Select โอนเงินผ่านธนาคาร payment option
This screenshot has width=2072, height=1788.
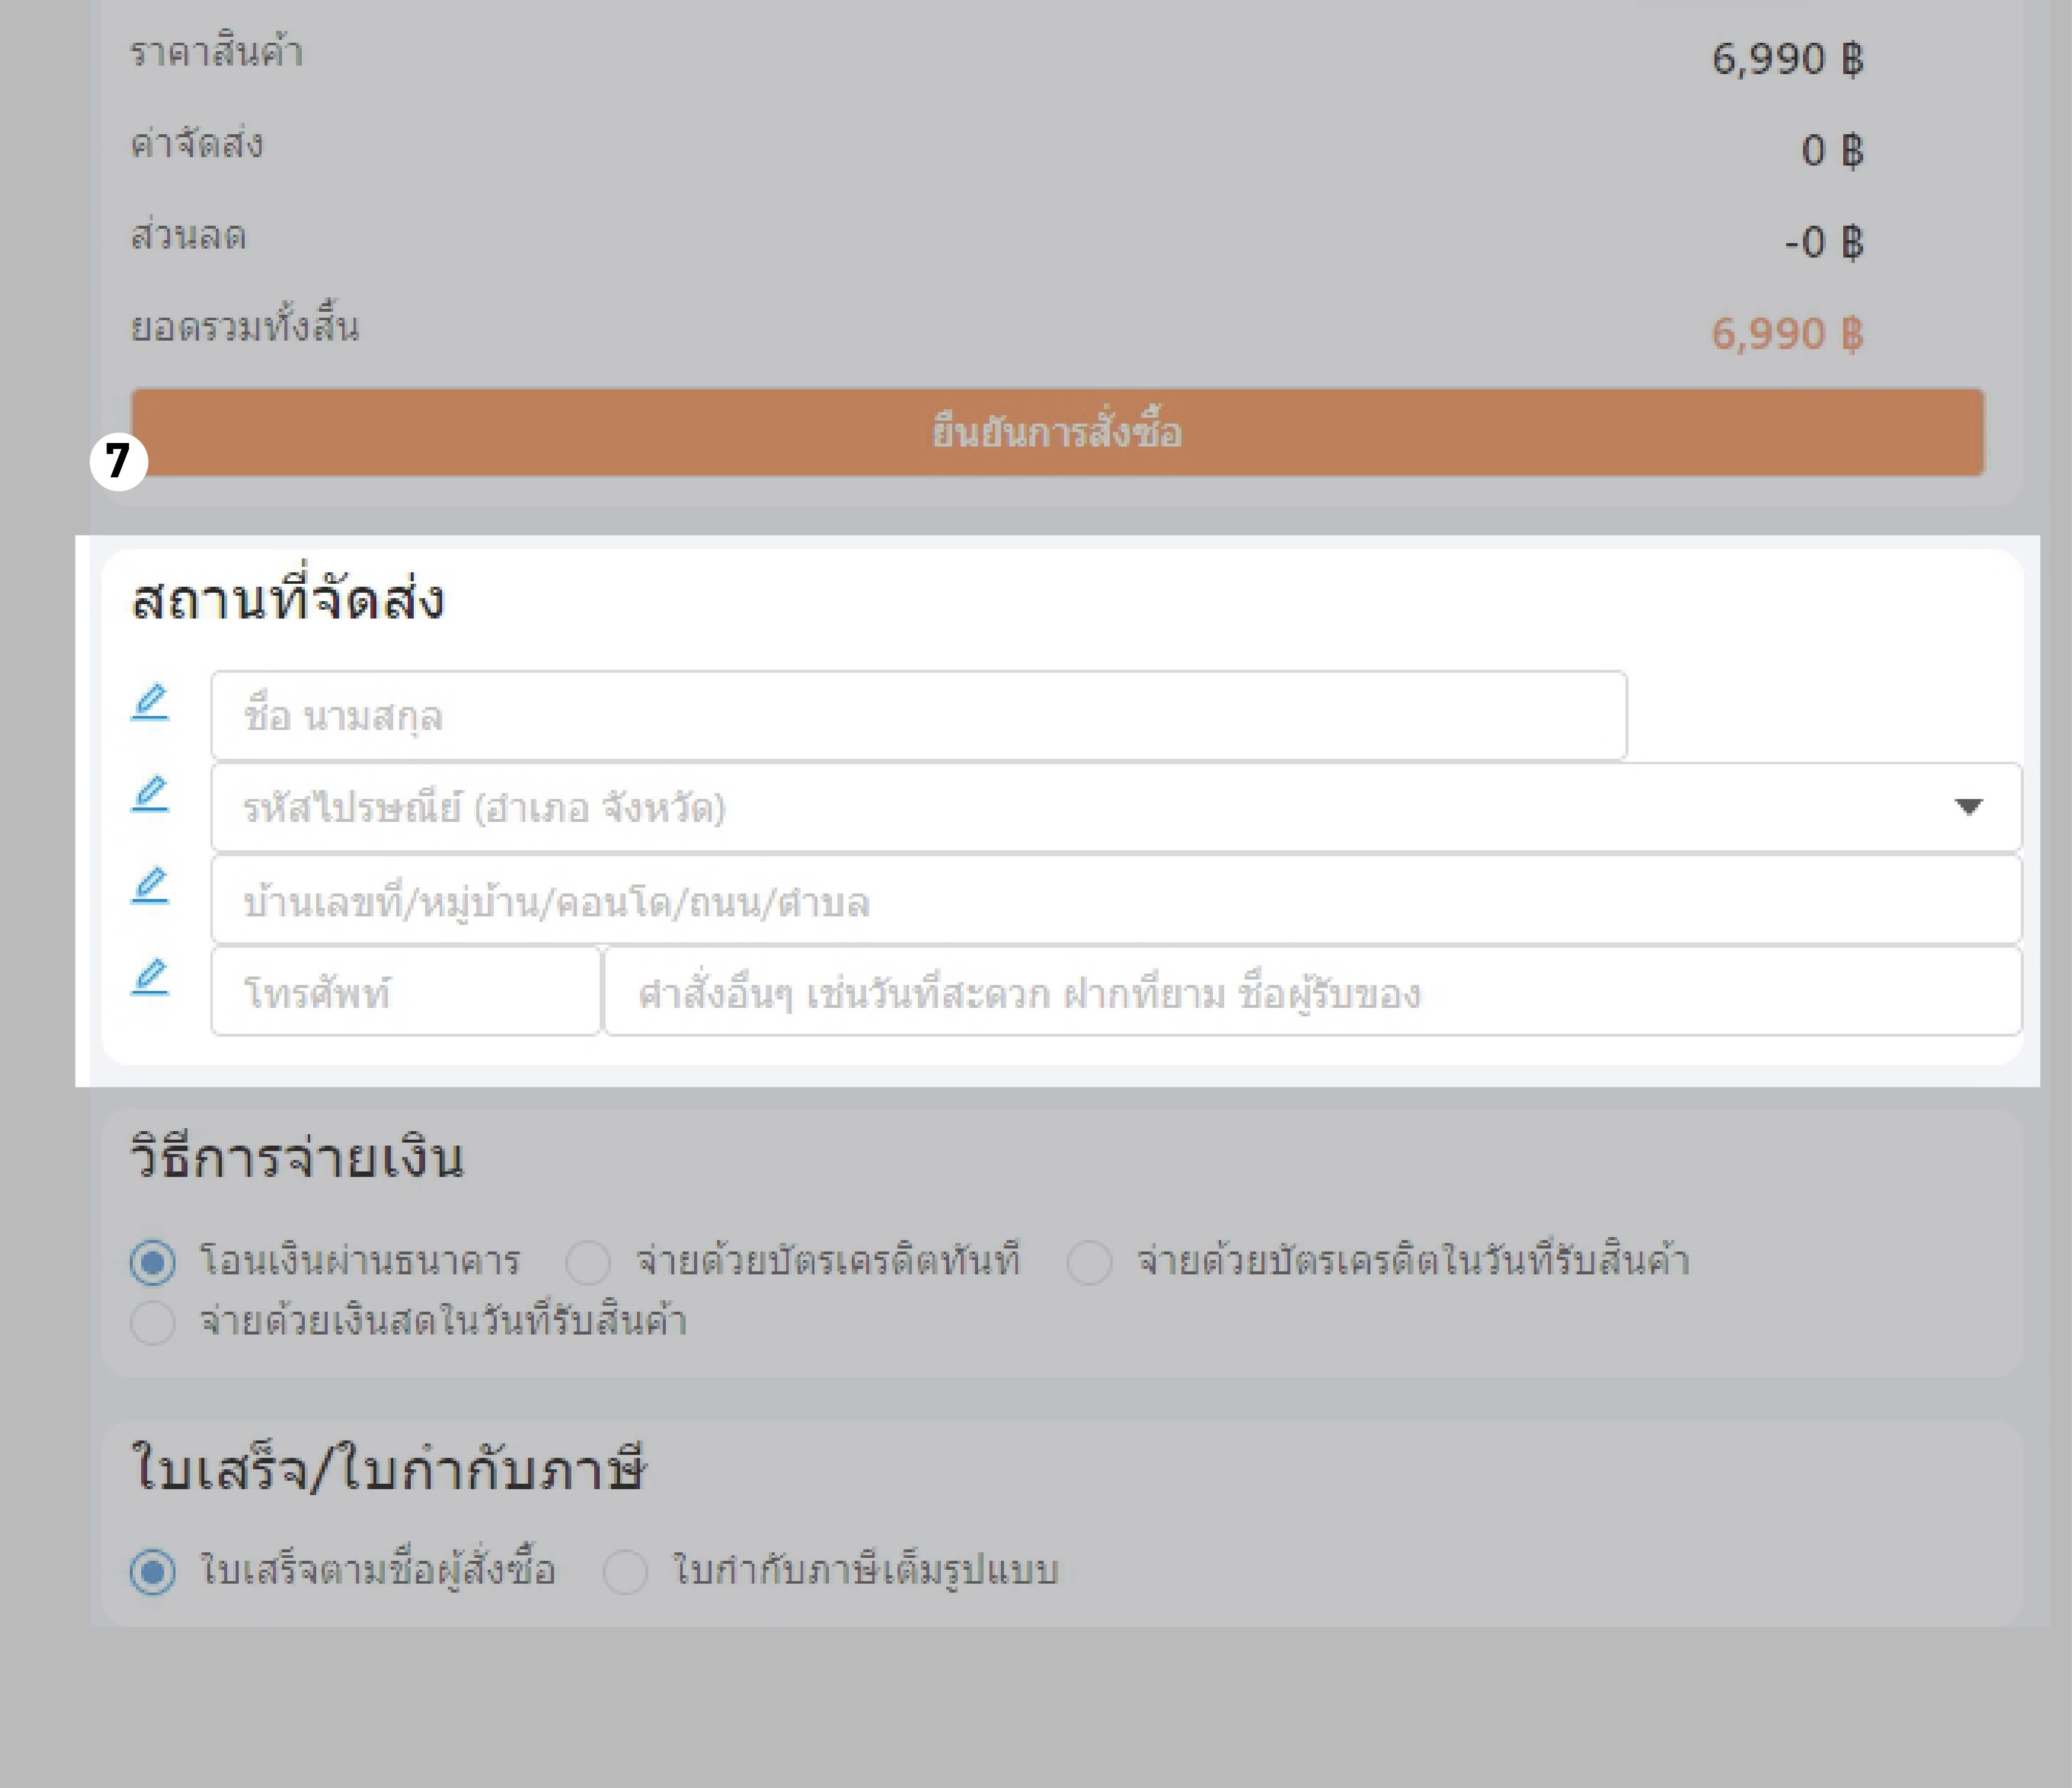(153, 1262)
